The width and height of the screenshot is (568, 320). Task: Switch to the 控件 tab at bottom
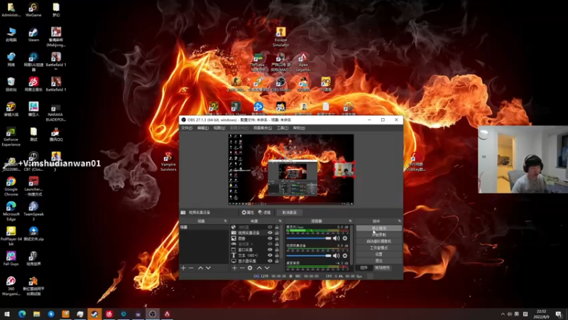(x=364, y=268)
